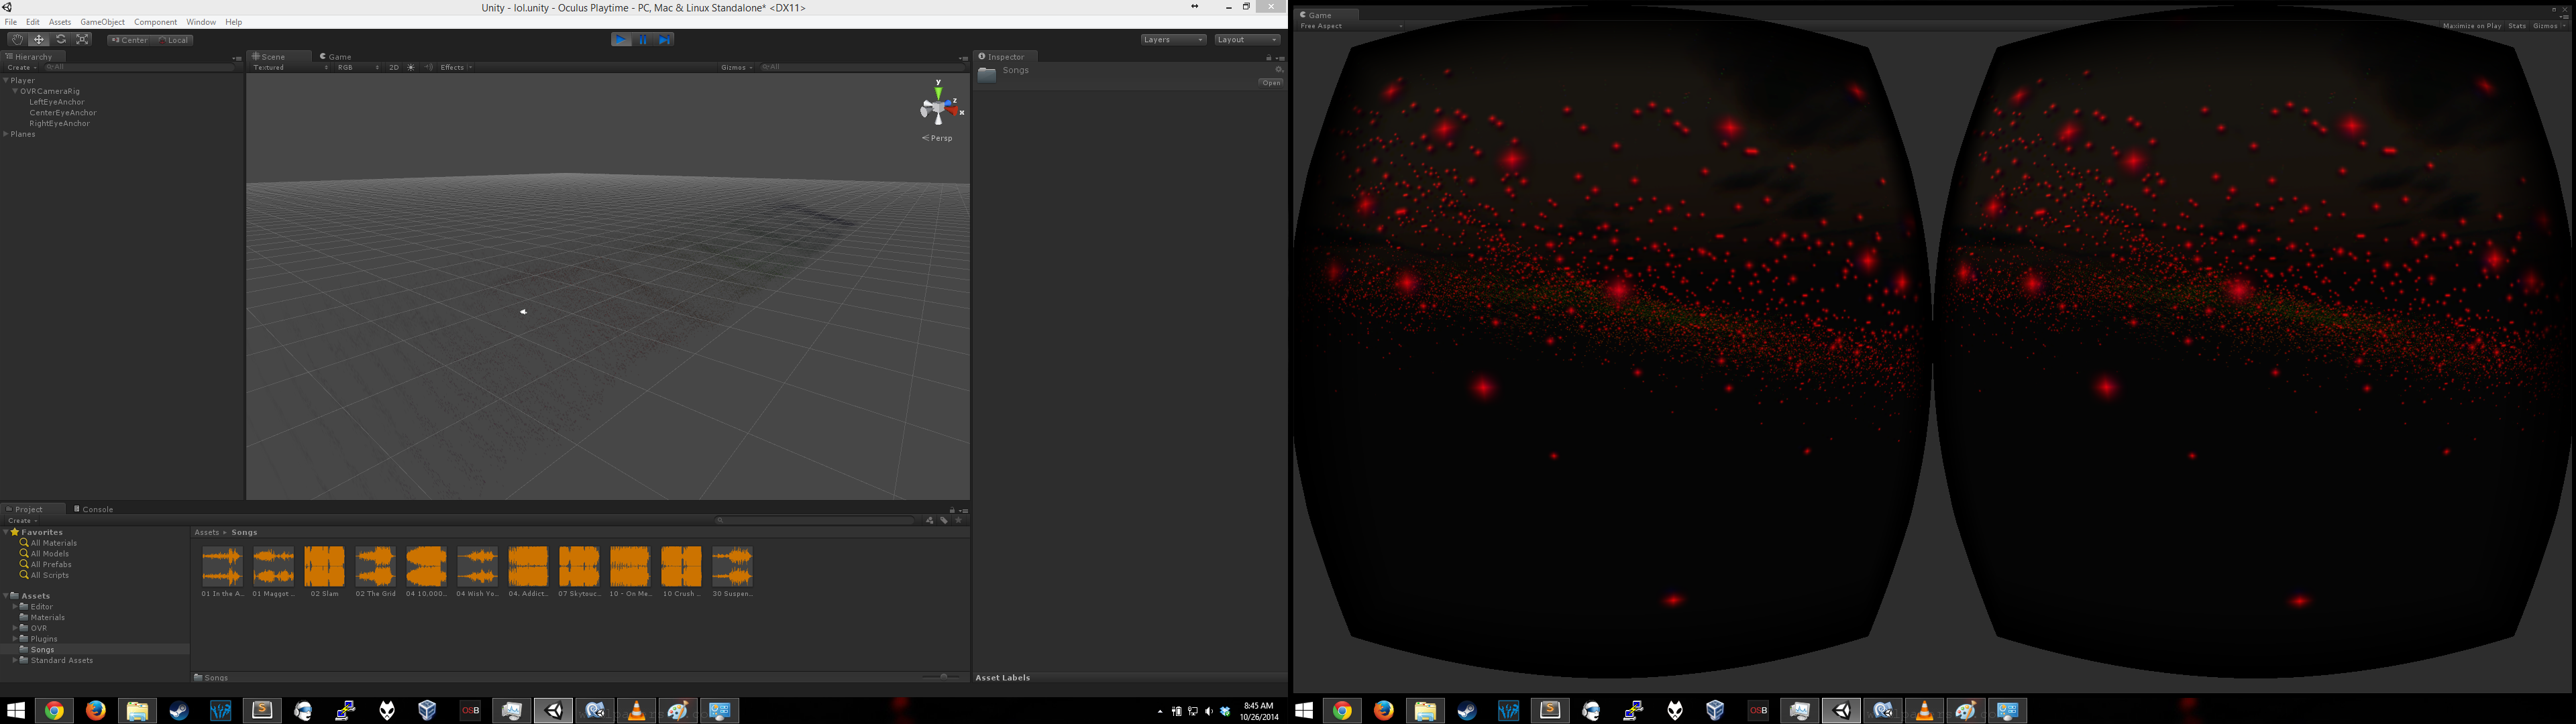Select the Rotate tool
The width and height of the screenshot is (2576, 724).
(61, 40)
